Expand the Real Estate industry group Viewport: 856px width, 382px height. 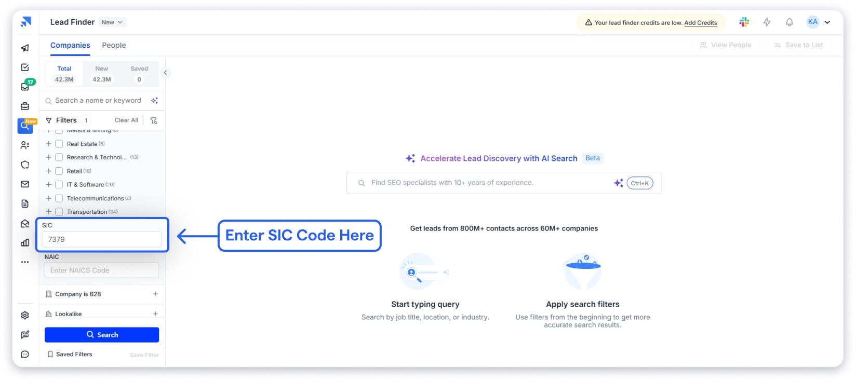click(48, 144)
